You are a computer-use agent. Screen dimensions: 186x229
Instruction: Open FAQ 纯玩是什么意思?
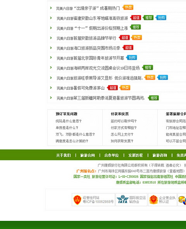click(69, 121)
